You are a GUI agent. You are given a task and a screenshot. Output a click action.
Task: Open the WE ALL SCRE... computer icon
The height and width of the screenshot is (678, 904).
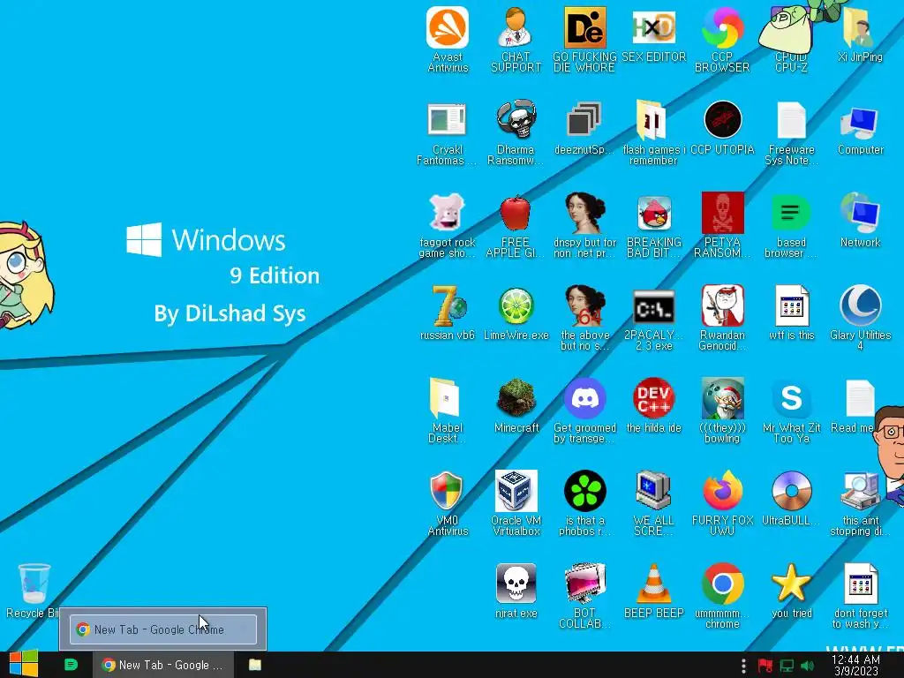pos(652,491)
